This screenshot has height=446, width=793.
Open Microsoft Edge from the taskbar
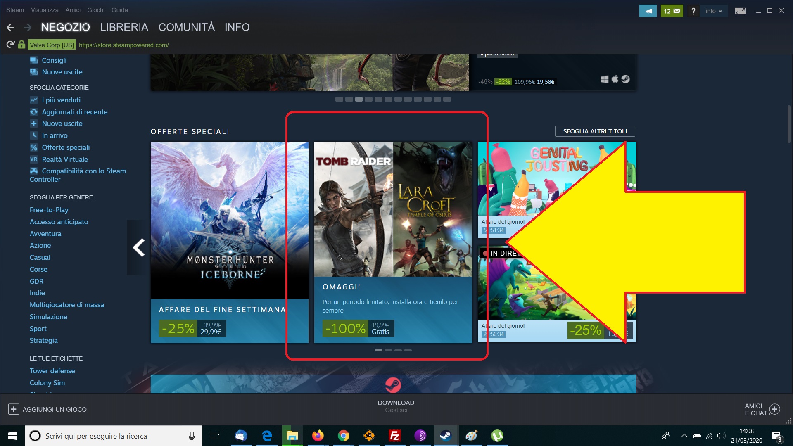pyautogui.click(x=267, y=436)
